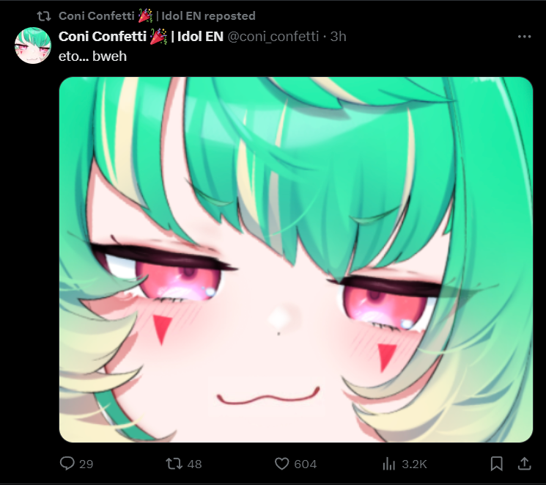Open the @coni_confetti handle link

click(273, 36)
